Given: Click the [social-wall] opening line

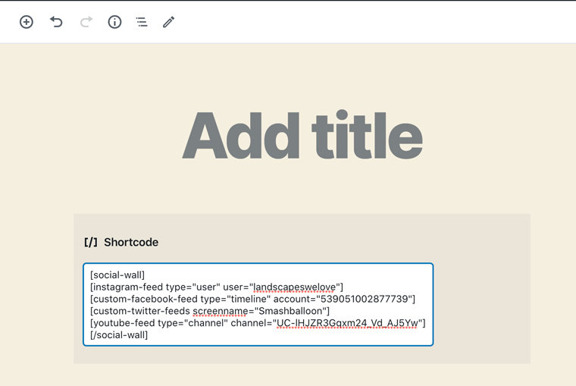Looking at the screenshot, I should pos(117,275).
